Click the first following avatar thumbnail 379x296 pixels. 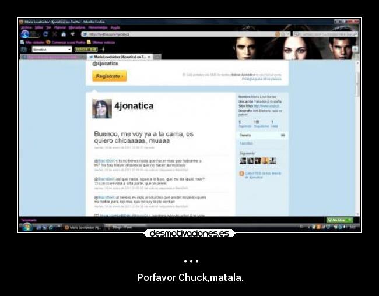(243, 161)
